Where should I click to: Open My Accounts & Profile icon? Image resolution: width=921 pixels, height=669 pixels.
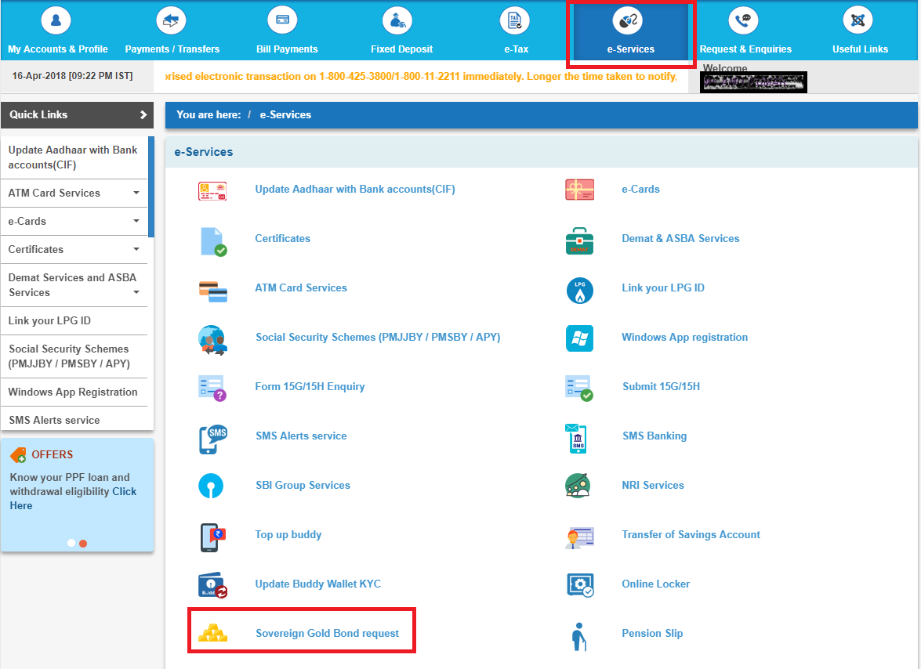56,20
